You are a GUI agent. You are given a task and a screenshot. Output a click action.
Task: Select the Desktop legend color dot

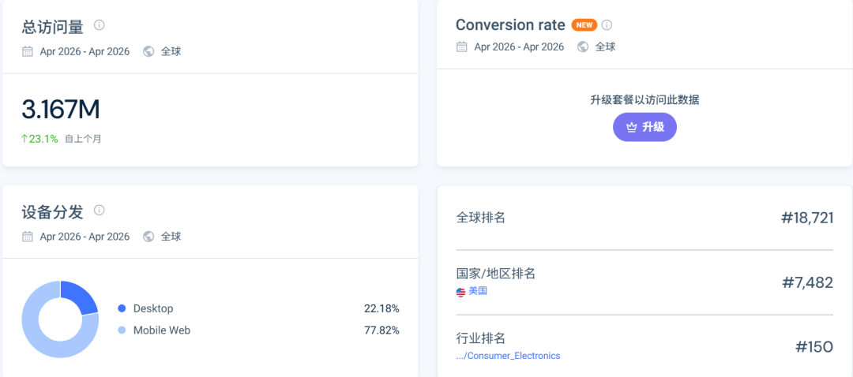pos(122,308)
